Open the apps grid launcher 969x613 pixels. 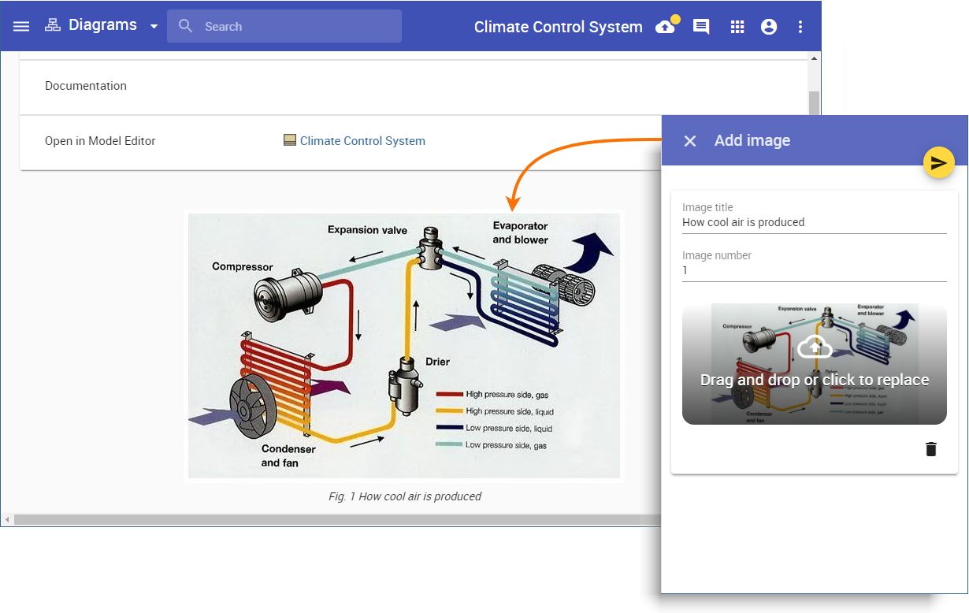coord(737,27)
